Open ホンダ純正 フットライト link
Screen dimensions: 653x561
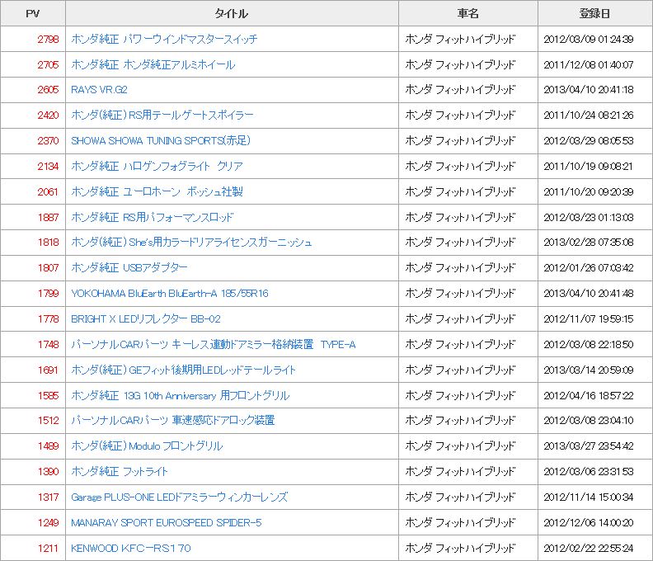119,471
